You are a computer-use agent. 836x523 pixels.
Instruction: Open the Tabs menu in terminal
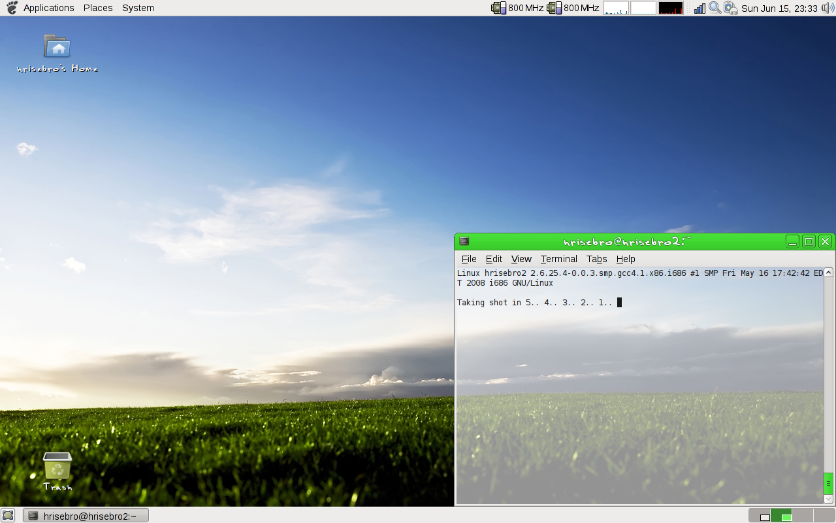coord(596,259)
